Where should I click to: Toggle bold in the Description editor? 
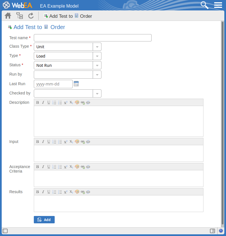click(37, 103)
